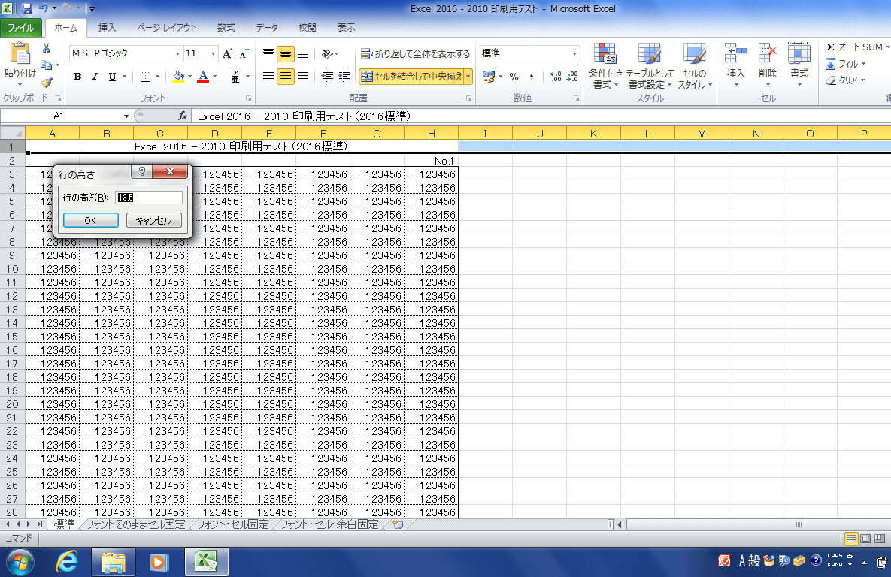The height and width of the screenshot is (577, 891).
Task: Center text horizontally
Action: tap(285, 76)
